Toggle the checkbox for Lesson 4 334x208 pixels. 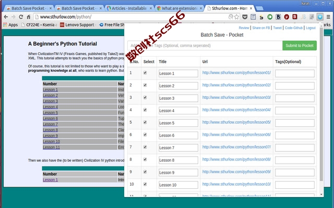coord(145,110)
